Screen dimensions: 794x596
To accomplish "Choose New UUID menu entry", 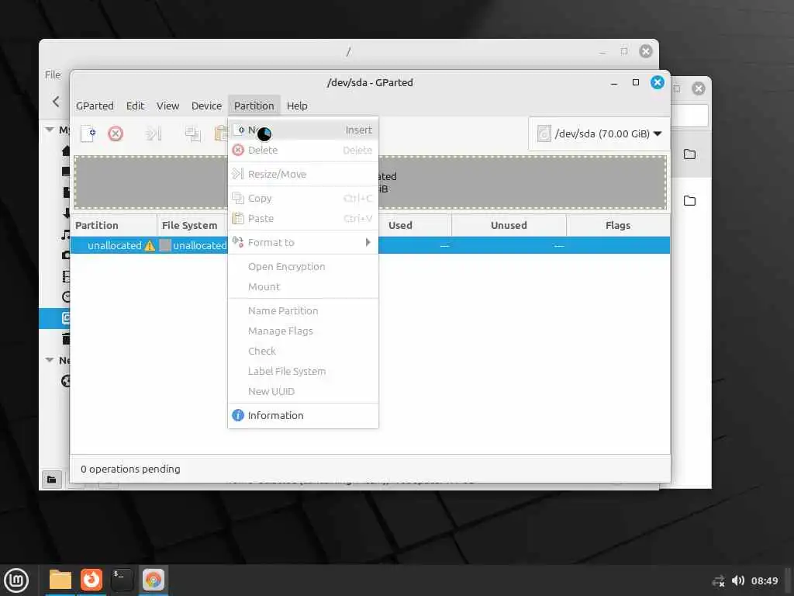I will pyautogui.click(x=303, y=391).
